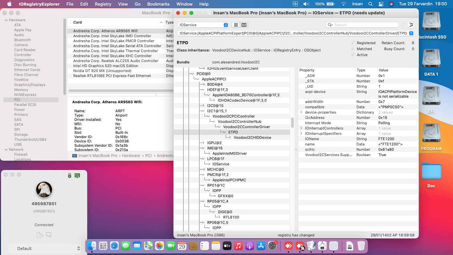Open Finder from the Dock
This screenshot has height=255, width=453.
[x=92, y=246]
